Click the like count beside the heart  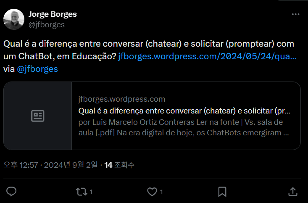[161, 192]
